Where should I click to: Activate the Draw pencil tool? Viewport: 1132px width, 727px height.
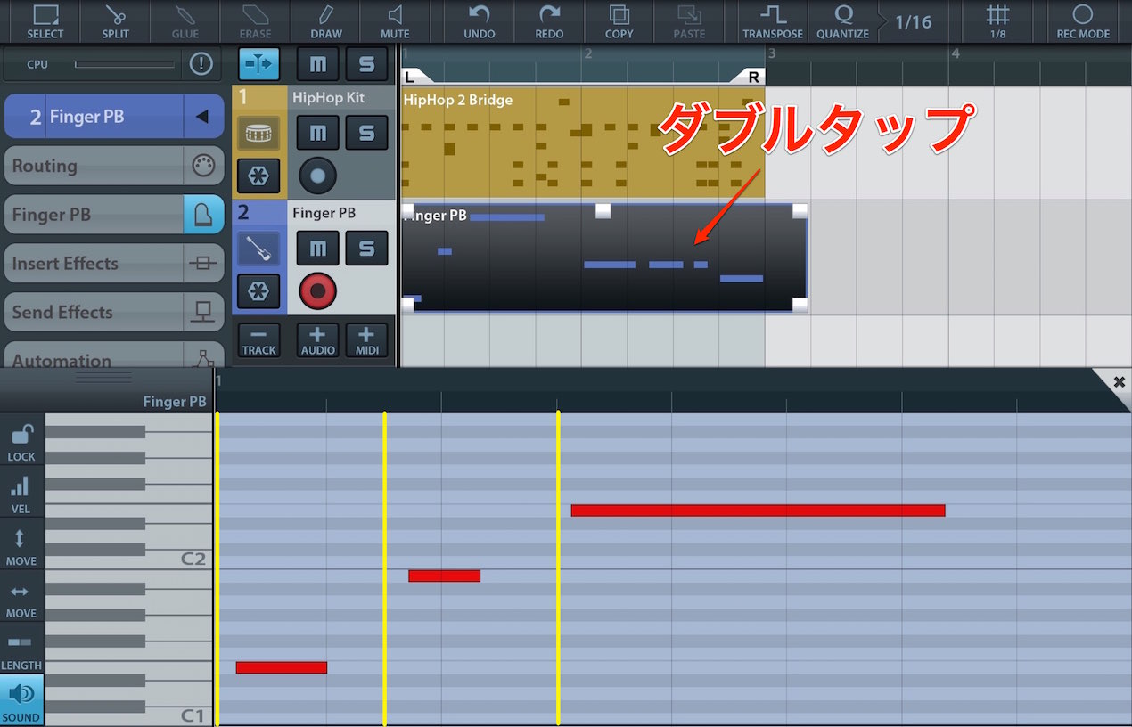pyautogui.click(x=326, y=21)
